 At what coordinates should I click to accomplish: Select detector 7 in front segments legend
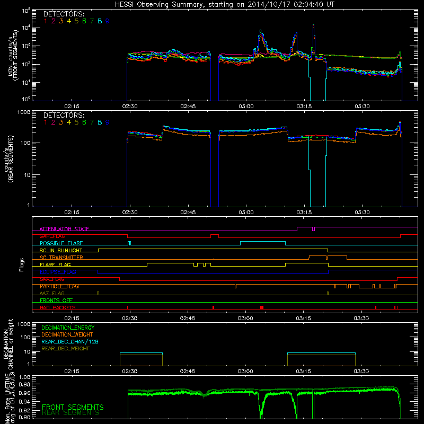pyautogui.click(x=92, y=21)
